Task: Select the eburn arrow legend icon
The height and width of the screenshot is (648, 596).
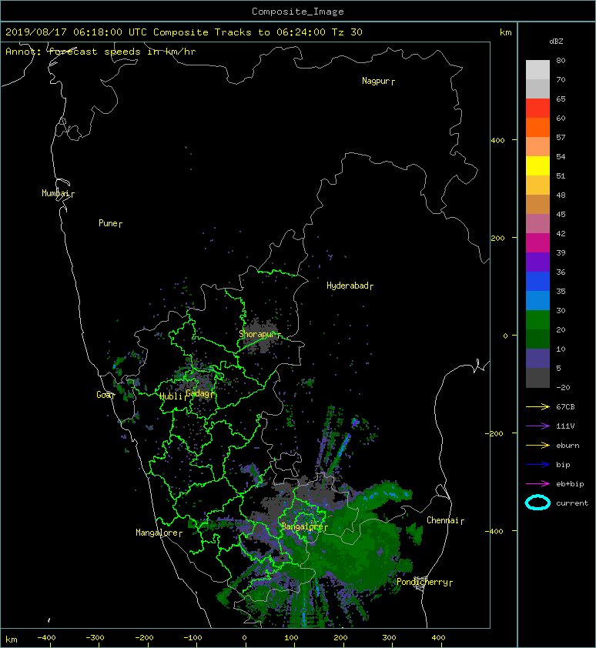Action: (x=537, y=445)
